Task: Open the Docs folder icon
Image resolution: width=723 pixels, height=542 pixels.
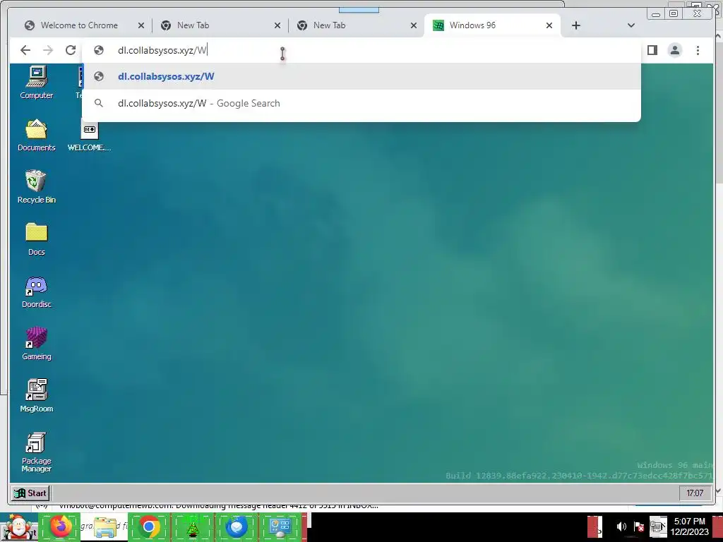Action: point(37,239)
